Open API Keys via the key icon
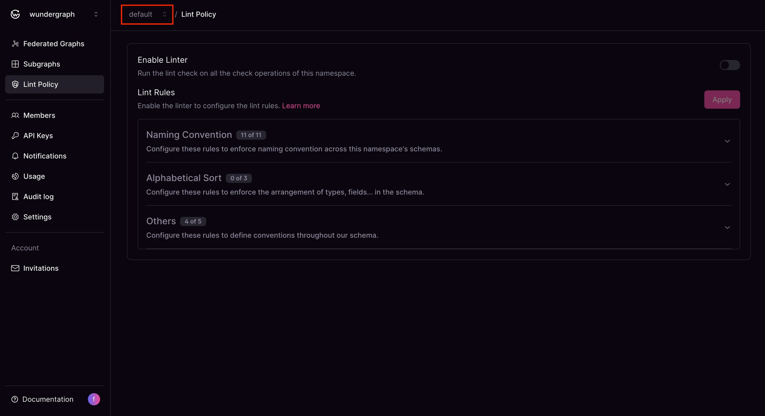This screenshot has height=416, width=765. pyautogui.click(x=15, y=135)
